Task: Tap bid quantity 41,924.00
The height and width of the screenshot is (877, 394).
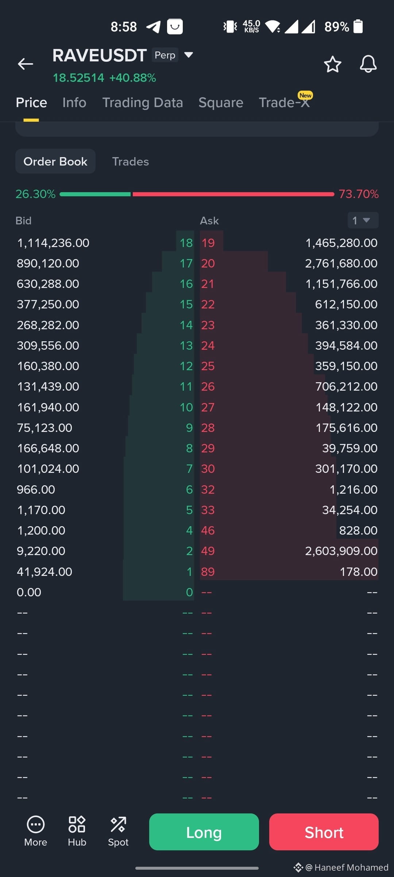Action: [45, 572]
